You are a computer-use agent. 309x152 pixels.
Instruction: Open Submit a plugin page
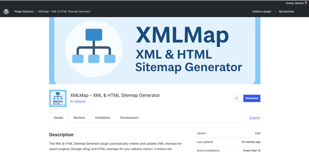point(262,12)
